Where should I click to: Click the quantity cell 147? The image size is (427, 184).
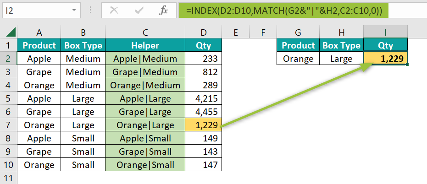[x=204, y=165]
